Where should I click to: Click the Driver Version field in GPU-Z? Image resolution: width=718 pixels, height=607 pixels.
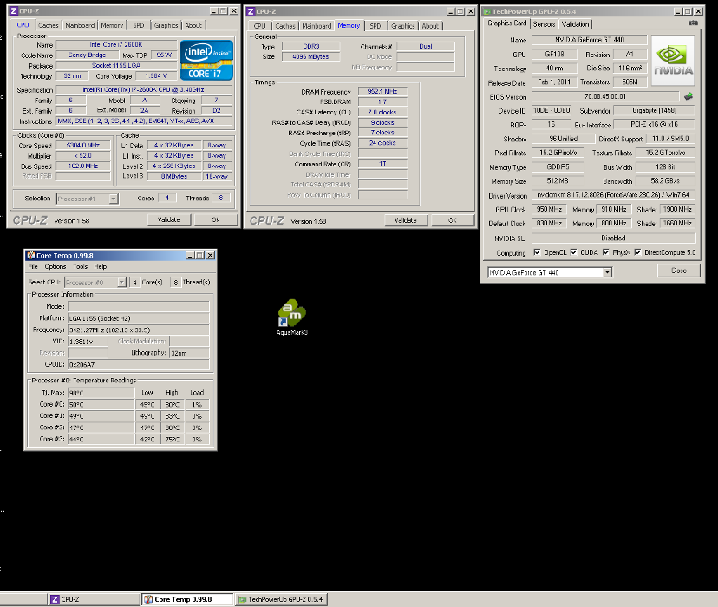[613, 195]
